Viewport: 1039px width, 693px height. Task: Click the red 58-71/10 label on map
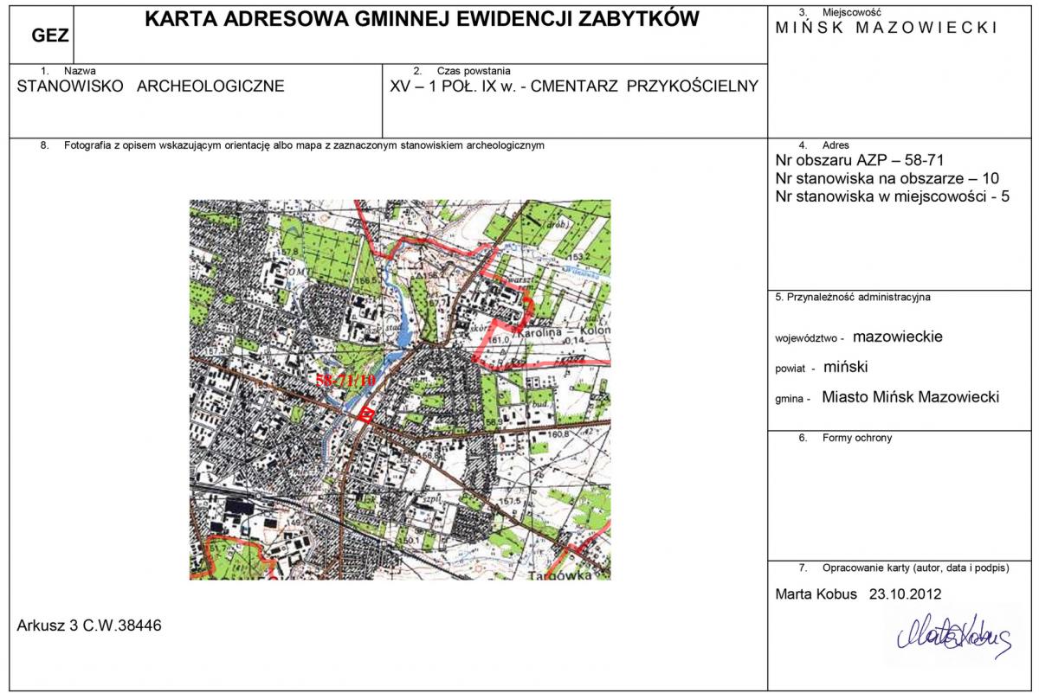click(x=345, y=380)
